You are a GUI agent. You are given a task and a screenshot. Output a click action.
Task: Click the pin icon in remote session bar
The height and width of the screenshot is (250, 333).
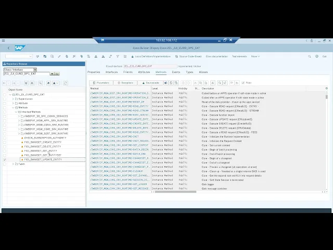pyautogui.click(x=103, y=40)
